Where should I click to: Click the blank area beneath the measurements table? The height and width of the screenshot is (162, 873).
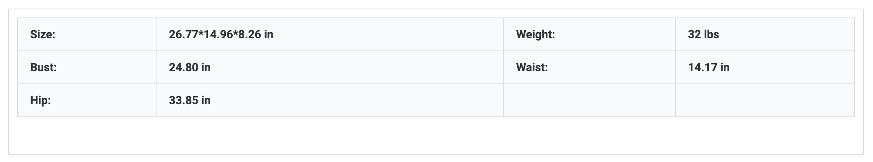(x=436, y=135)
